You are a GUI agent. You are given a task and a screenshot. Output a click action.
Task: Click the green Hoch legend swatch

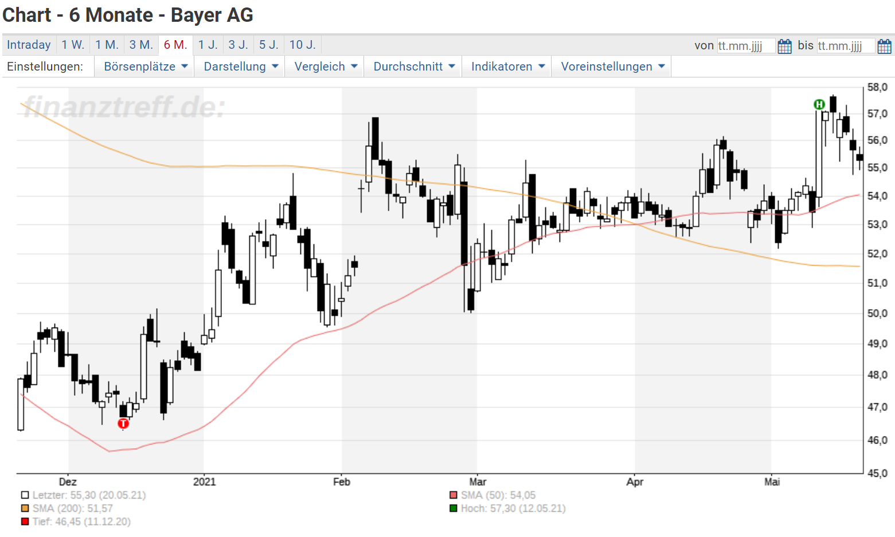(454, 508)
